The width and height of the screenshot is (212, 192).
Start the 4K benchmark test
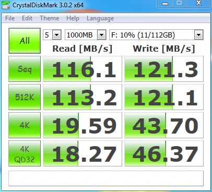25,125
